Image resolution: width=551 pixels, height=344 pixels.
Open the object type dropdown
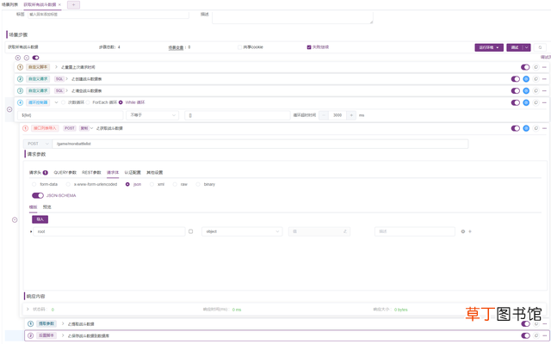pos(242,231)
